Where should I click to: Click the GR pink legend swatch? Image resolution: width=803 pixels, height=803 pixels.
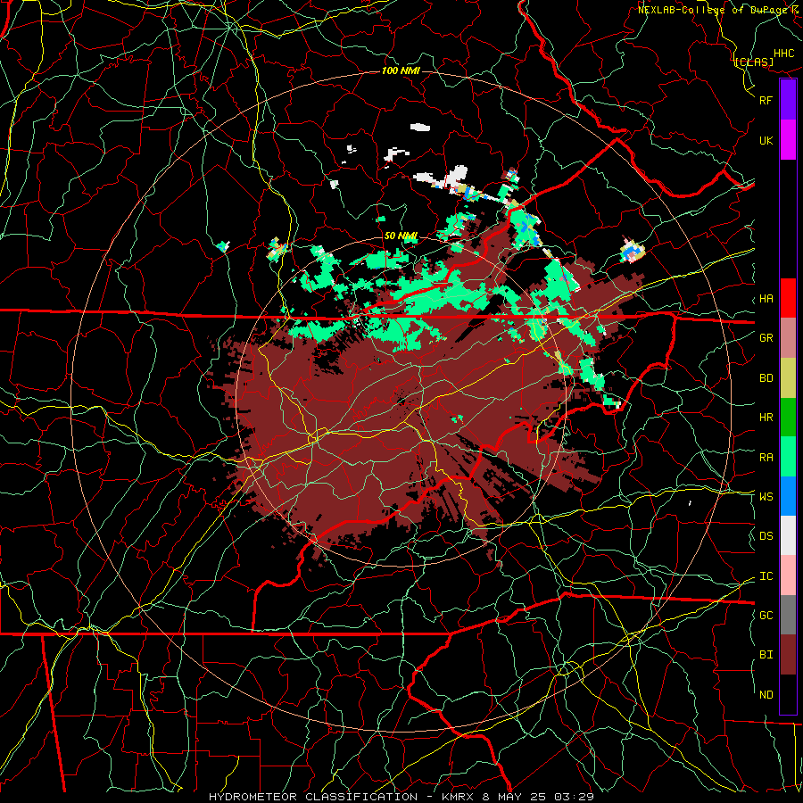tap(788, 338)
